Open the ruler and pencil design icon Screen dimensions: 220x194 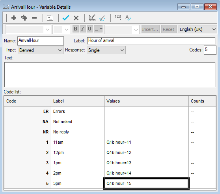92,18
